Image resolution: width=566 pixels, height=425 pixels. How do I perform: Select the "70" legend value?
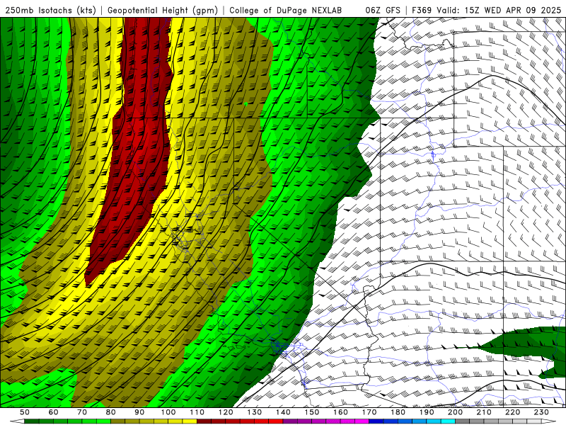click(x=82, y=412)
